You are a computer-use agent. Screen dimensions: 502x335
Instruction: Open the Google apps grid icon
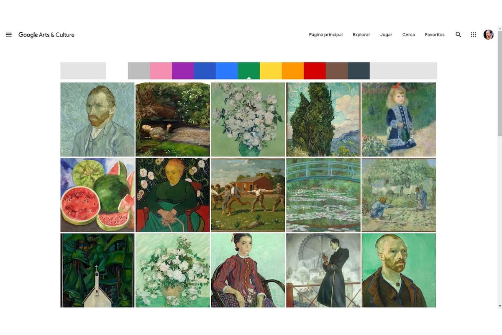click(x=474, y=35)
